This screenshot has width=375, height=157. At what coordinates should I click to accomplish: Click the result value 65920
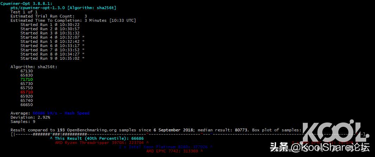26,96
